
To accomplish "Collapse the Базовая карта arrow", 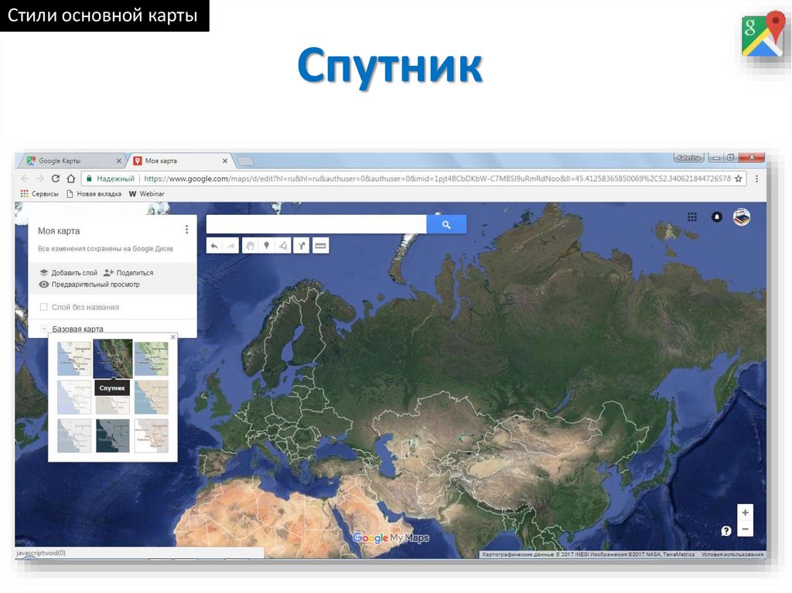I will click(x=44, y=329).
